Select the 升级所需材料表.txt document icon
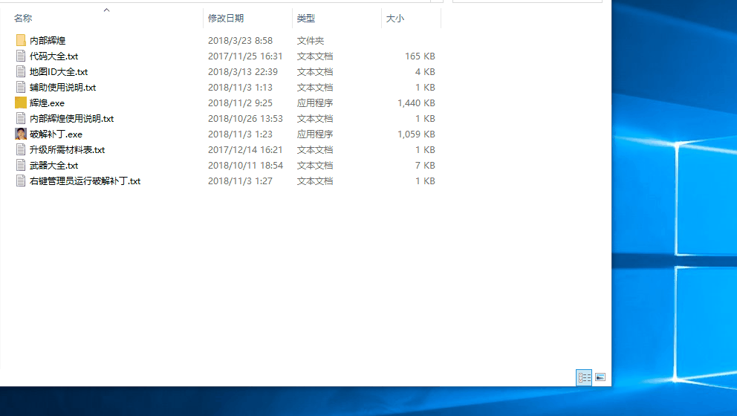 (x=21, y=150)
